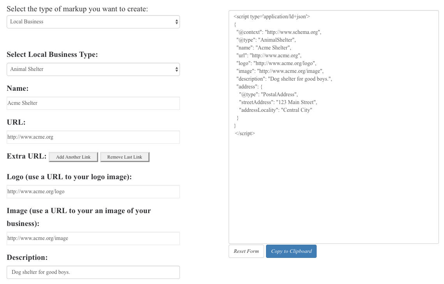
Task: Click the Name field containing Acme Shelter
Action: point(93,103)
